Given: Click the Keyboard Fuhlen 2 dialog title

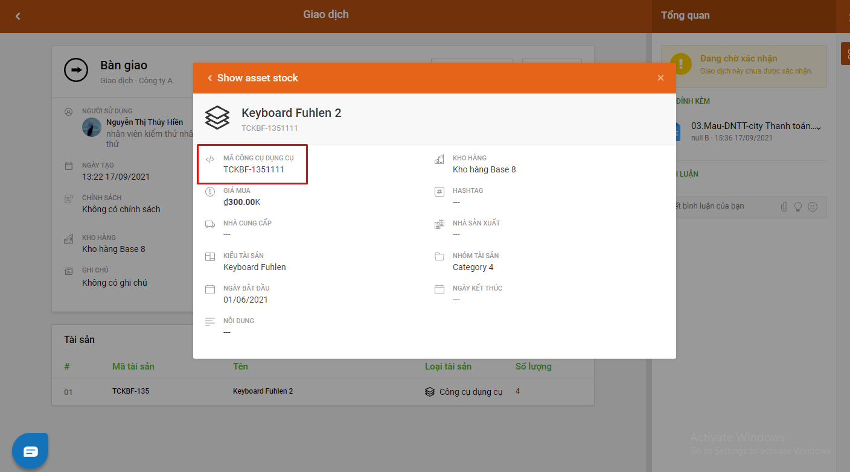Looking at the screenshot, I should (292, 113).
